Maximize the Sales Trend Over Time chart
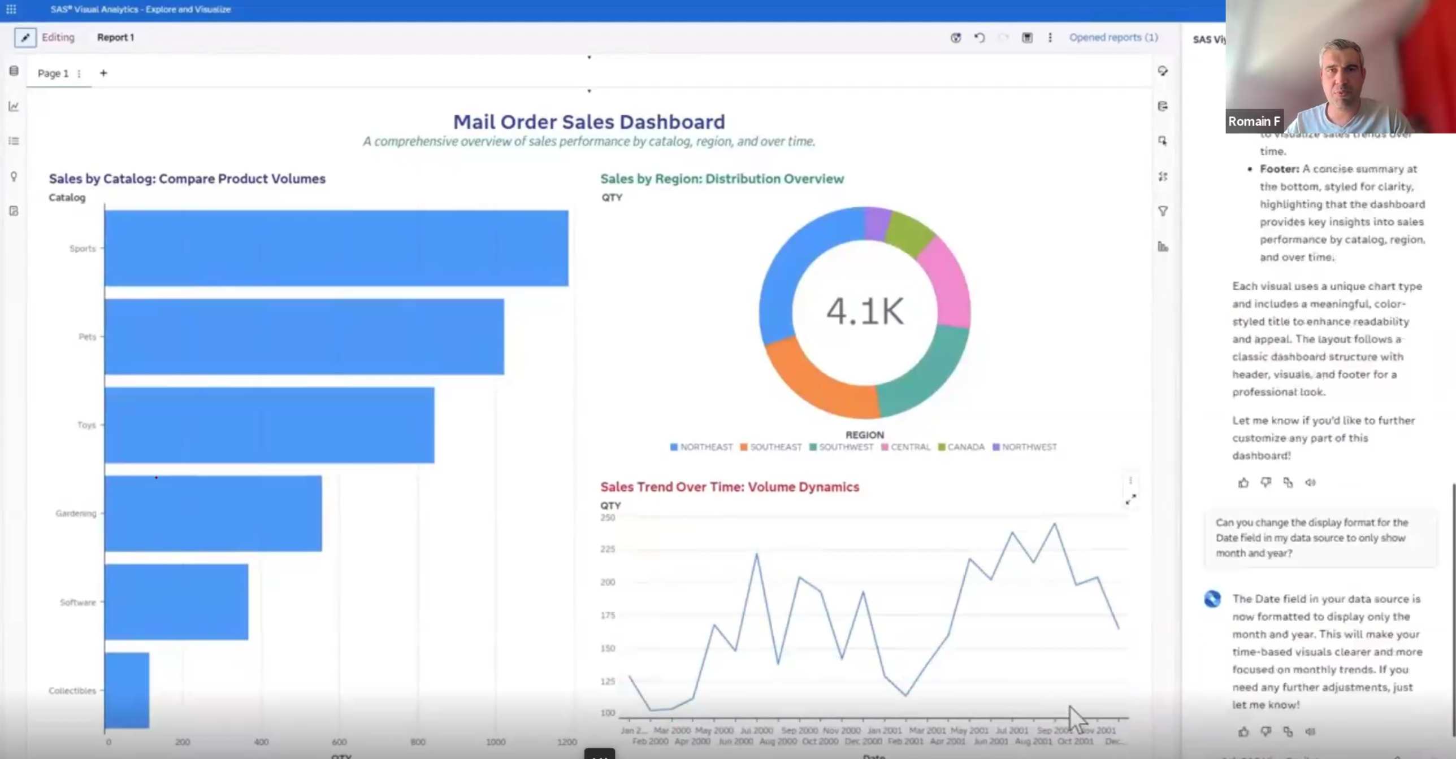This screenshot has height=759, width=1456. click(x=1130, y=499)
